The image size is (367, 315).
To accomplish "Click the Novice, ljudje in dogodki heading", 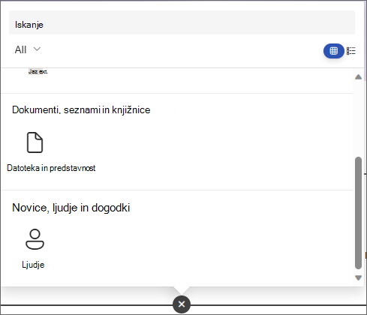I will point(71,208).
